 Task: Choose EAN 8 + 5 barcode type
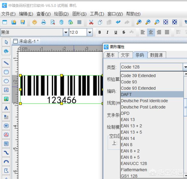pos(152,157)
